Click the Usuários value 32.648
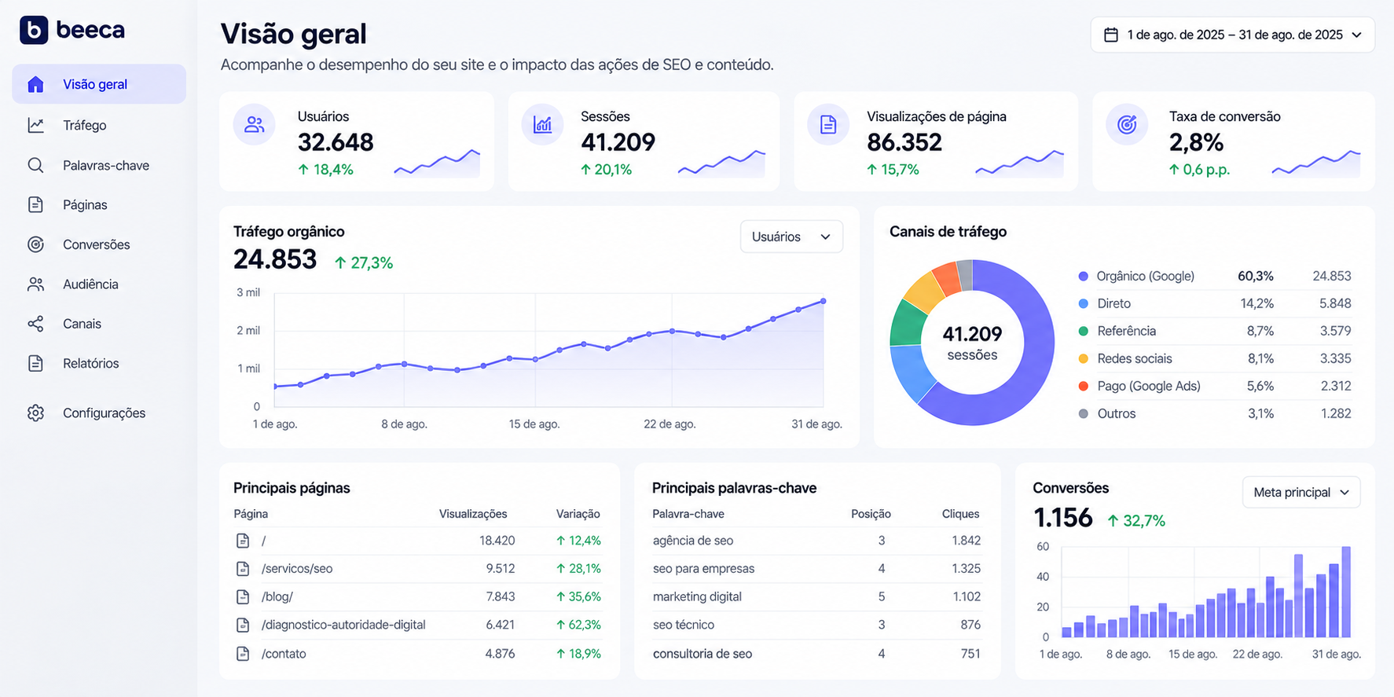The image size is (1394, 697). tap(336, 142)
